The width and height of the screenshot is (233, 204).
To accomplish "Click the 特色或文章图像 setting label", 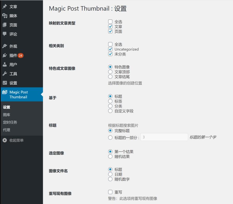I will click(x=62, y=69).
